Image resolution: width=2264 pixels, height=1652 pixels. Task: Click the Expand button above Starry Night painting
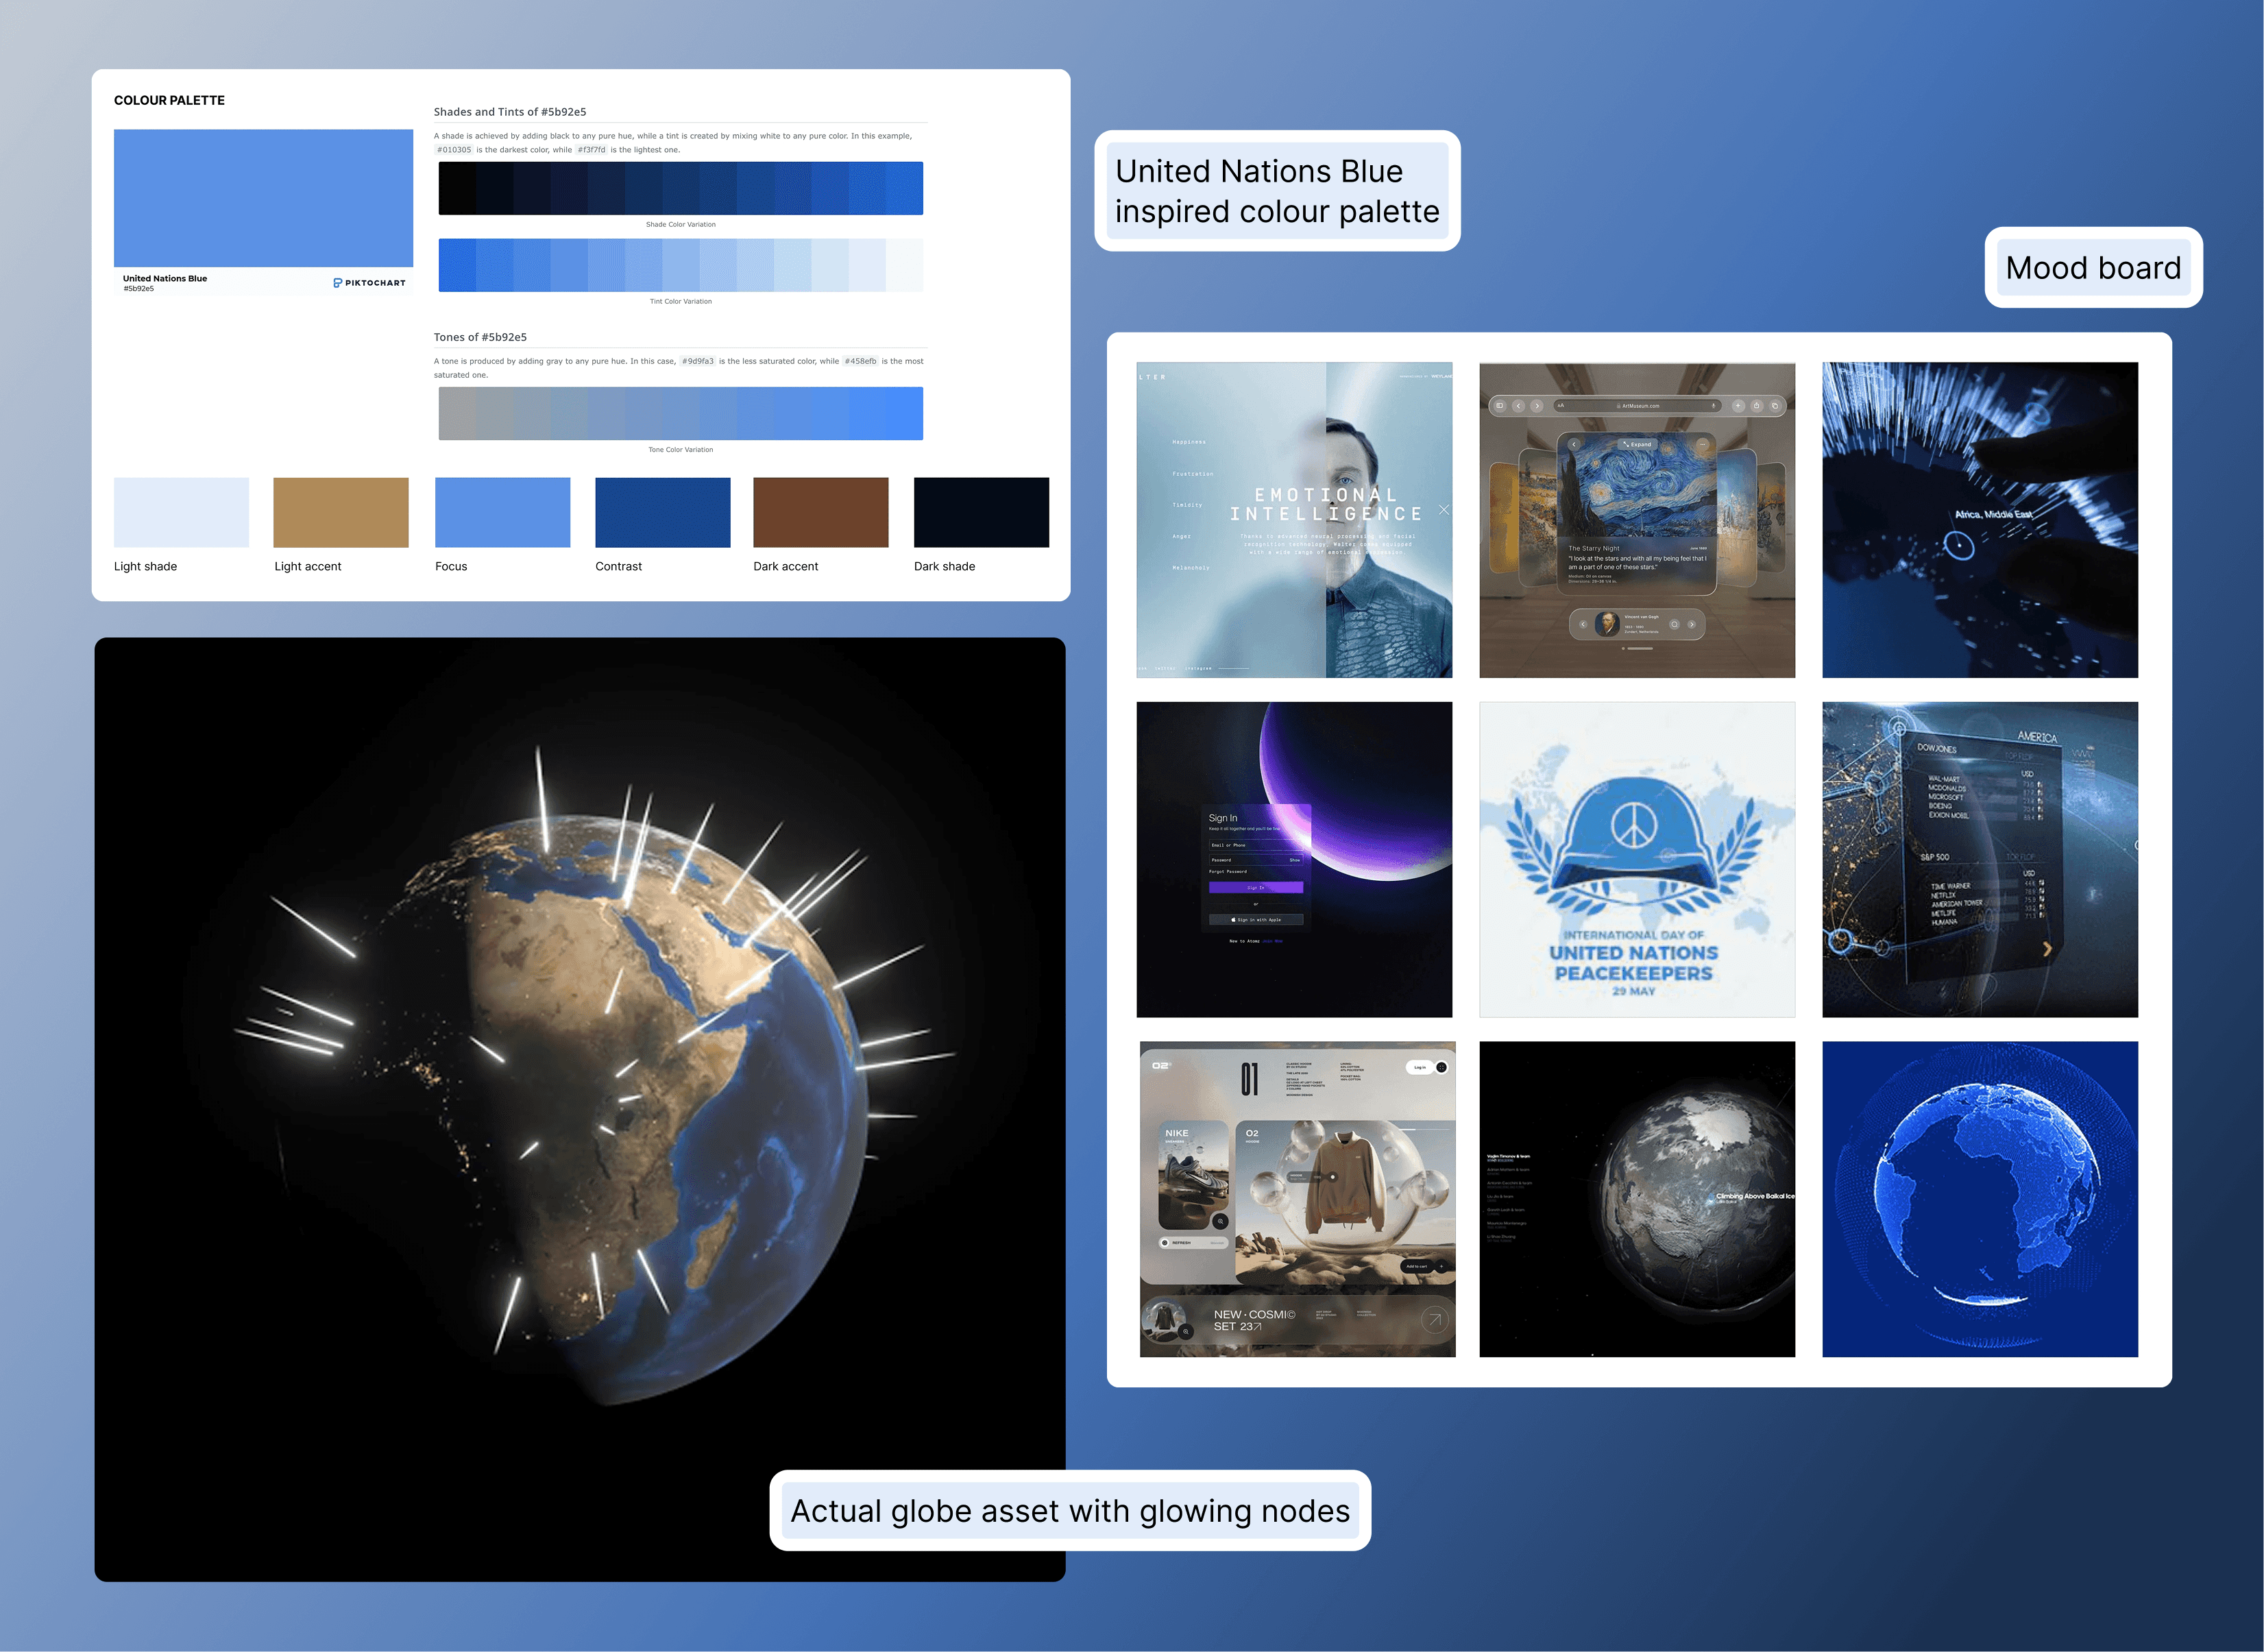1637,444
